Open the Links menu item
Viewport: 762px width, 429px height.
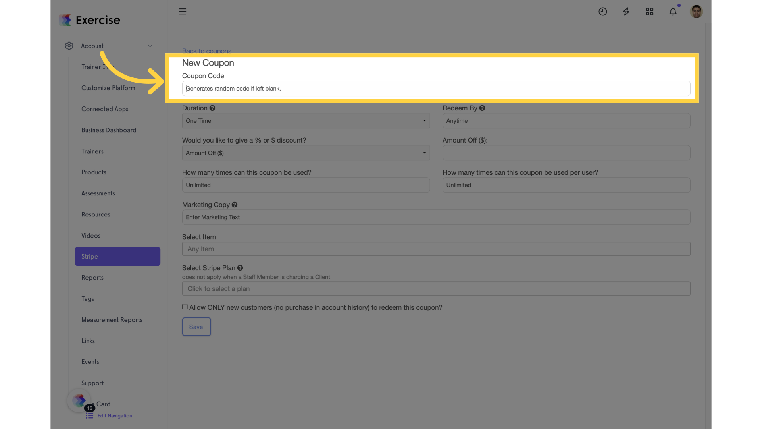coord(88,341)
